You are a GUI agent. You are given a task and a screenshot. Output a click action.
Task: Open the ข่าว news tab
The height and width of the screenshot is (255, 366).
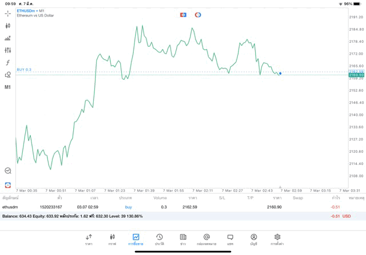182,239
